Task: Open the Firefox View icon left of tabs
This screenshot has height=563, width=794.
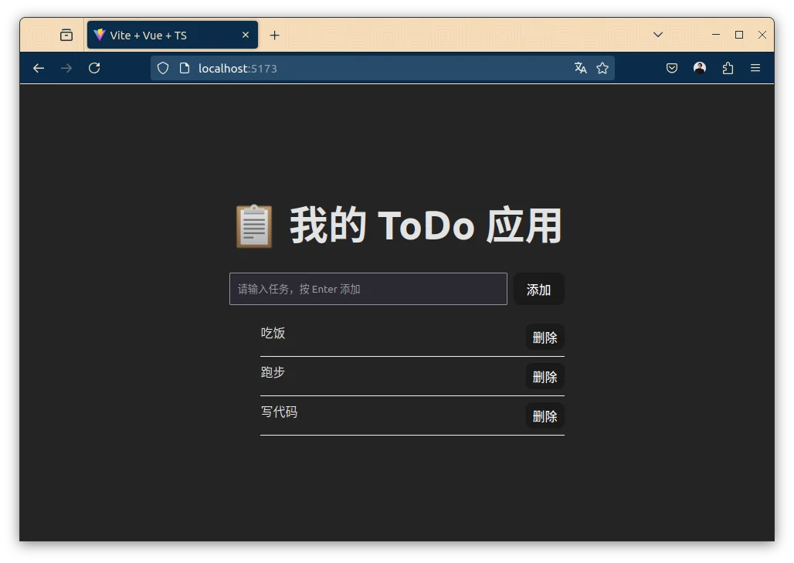Action: click(66, 35)
